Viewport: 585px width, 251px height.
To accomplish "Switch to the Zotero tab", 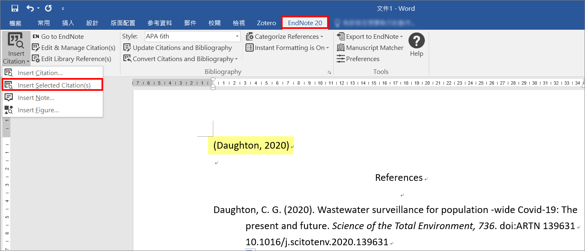I will click(266, 23).
